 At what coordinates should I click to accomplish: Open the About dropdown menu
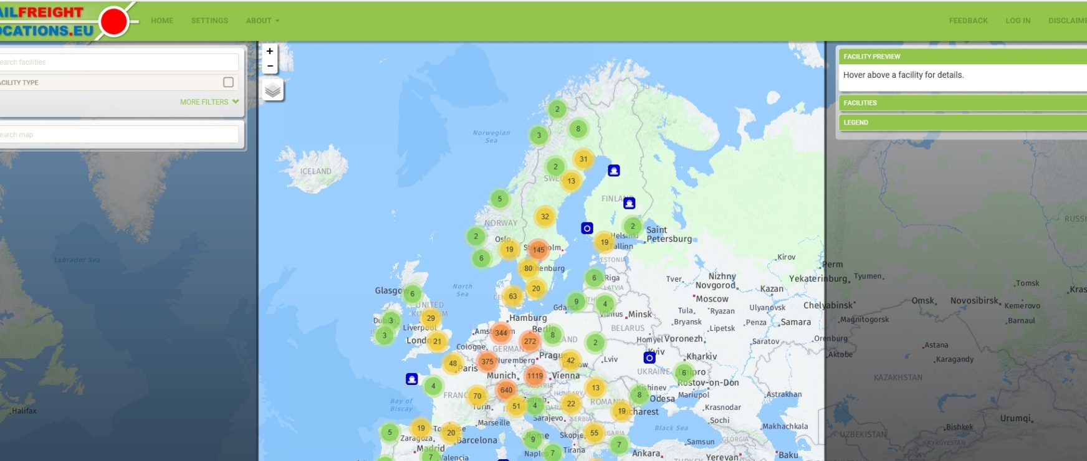coord(262,21)
